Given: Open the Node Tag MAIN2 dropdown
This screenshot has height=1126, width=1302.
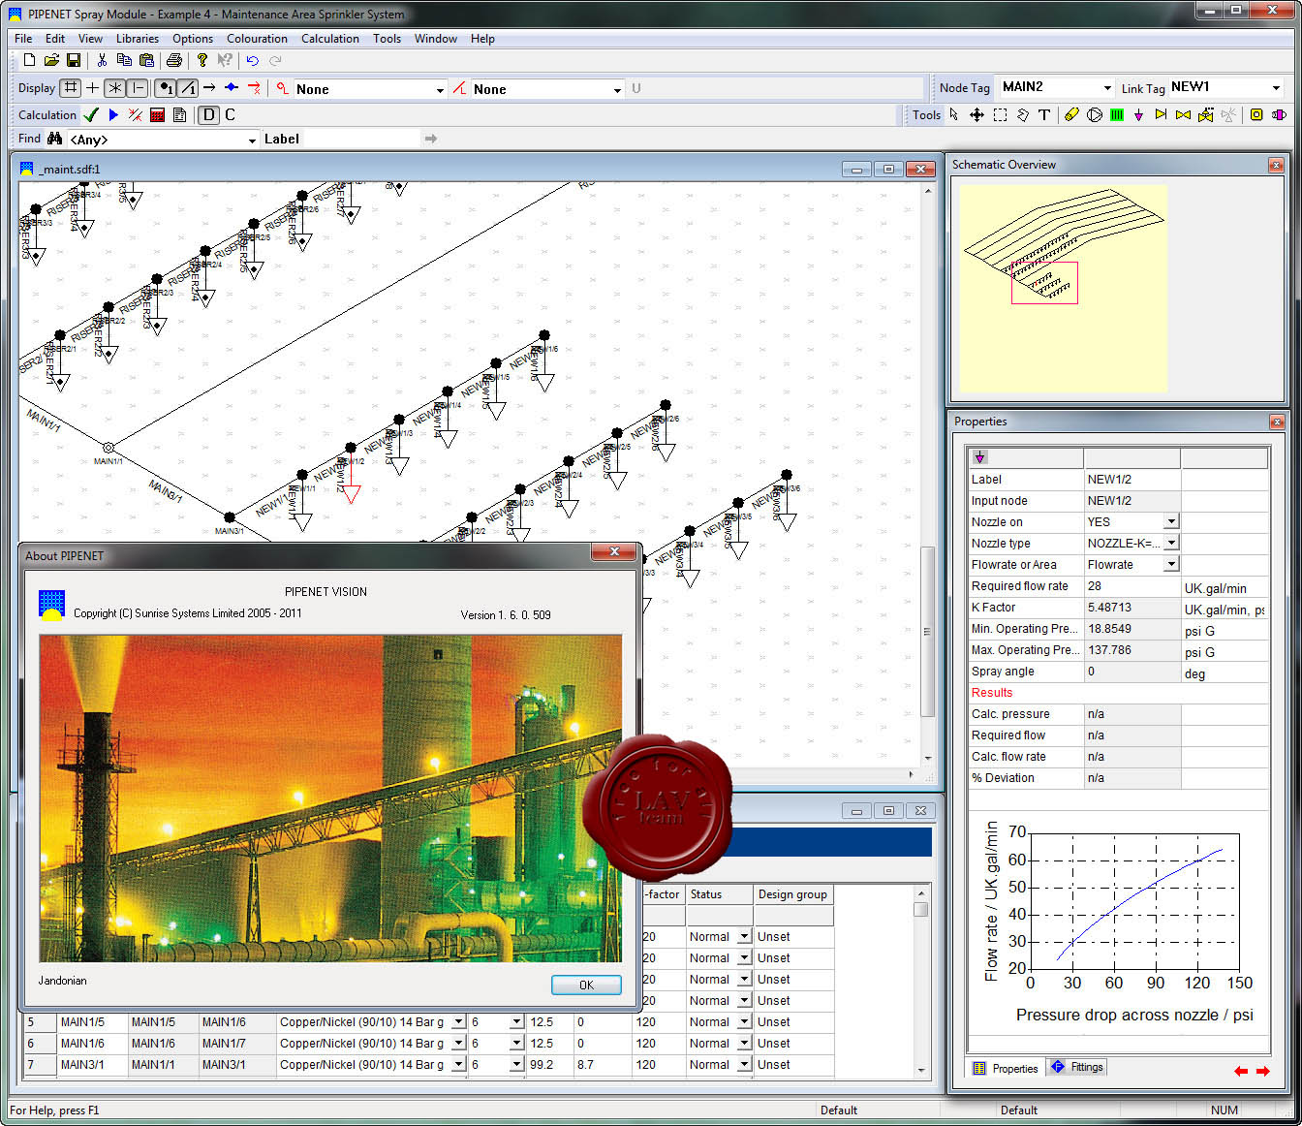Looking at the screenshot, I should [x=1107, y=87].
